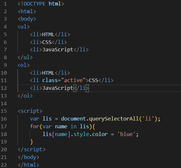Screen dimensions: 181x168
Task: Click JavaScript text on line 12
Action: (58, 88)
